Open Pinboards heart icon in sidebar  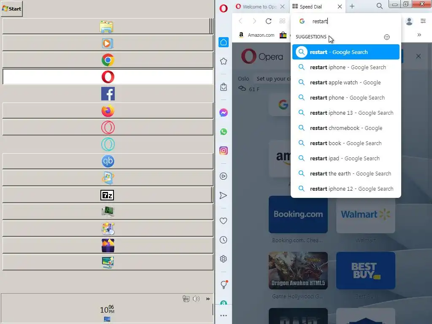pos(224,221)
